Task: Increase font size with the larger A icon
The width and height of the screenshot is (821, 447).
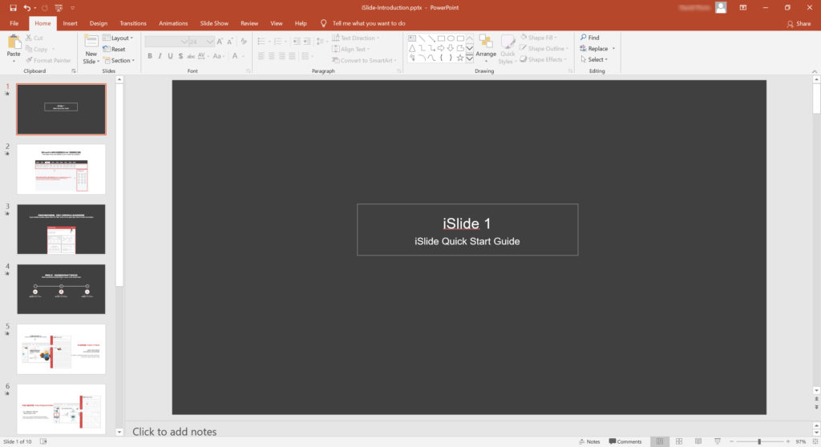Action: click(220, 42)
